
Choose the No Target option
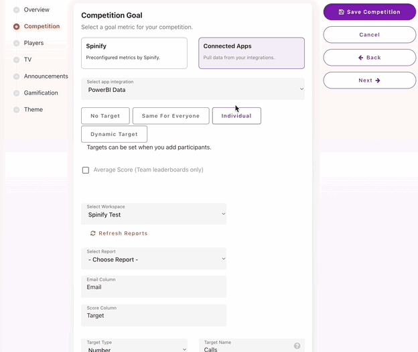(105, 116)
